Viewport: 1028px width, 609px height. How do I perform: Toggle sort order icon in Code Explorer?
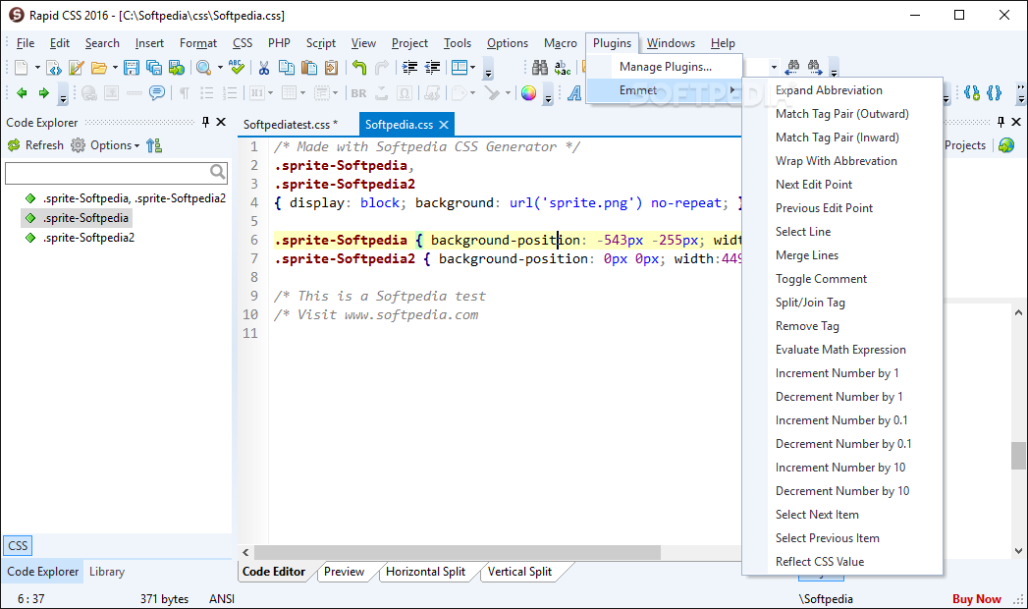[154, 145]
